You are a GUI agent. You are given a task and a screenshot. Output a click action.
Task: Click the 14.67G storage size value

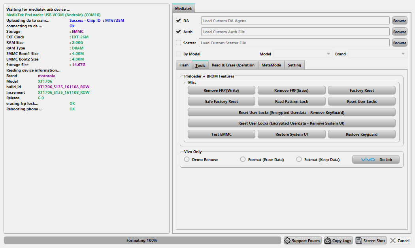pos(79,64)
